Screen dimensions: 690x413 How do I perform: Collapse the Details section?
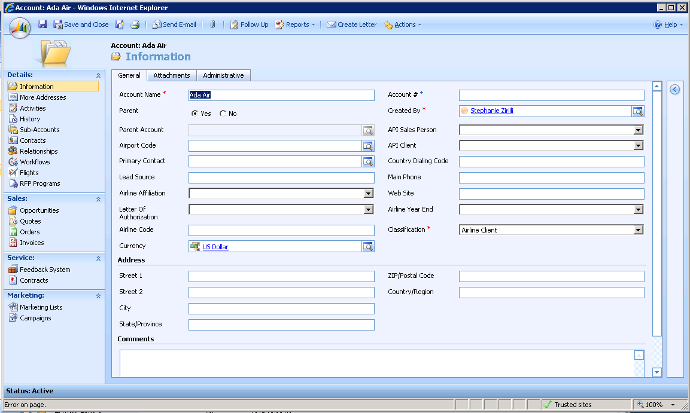pos(99,75)
